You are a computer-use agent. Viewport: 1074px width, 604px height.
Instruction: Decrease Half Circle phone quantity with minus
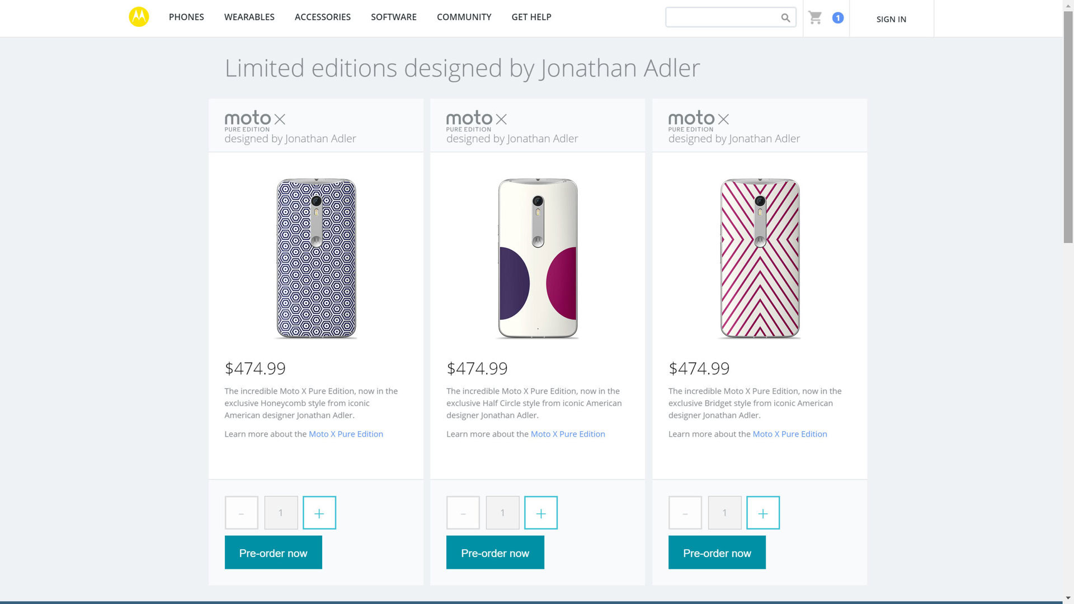coord(463,513)
